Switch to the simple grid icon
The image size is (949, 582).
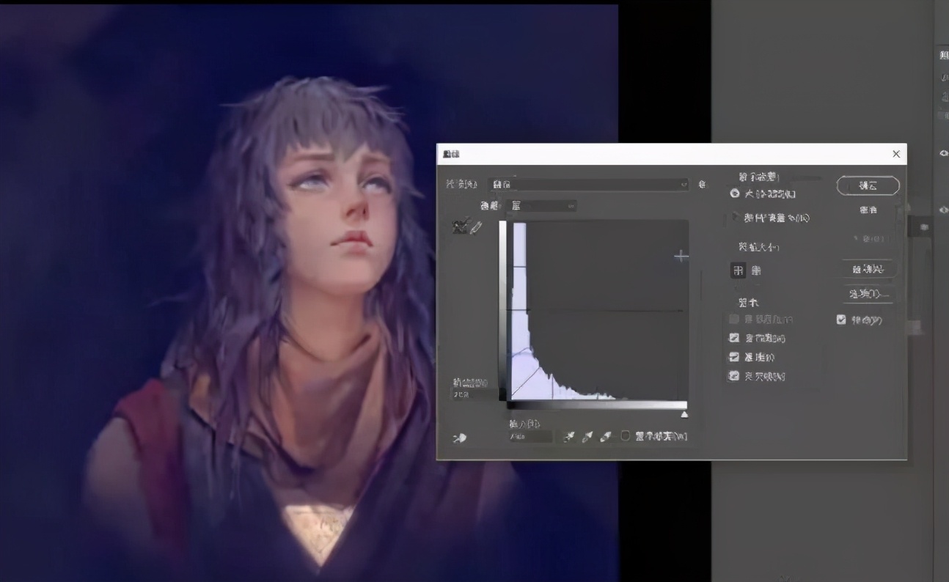click(x=739, y=270)
